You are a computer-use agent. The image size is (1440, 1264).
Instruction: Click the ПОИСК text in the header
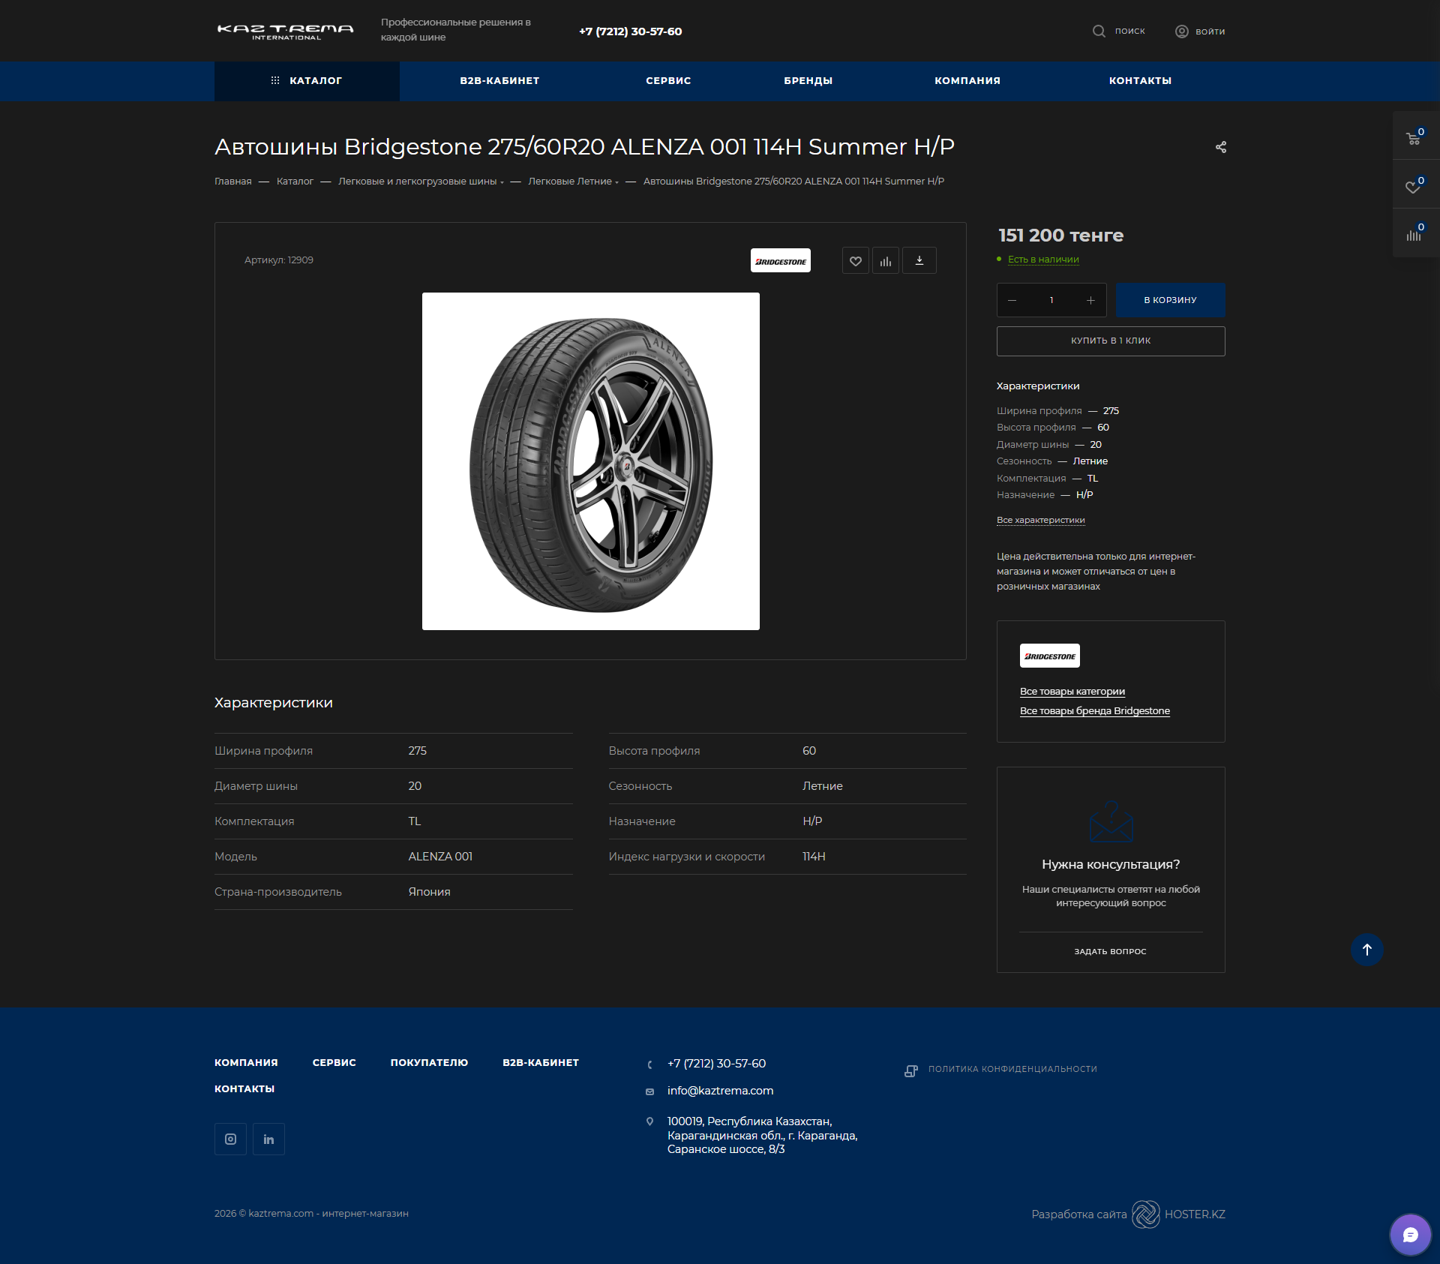click(x=1130, y=32)
